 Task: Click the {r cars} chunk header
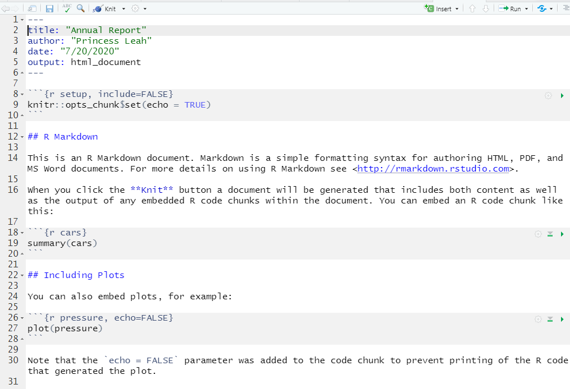(x=66, y=233)
